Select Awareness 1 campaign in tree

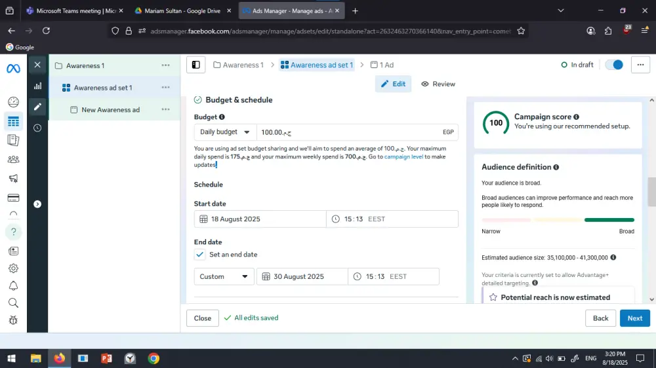tap(85, 65)
